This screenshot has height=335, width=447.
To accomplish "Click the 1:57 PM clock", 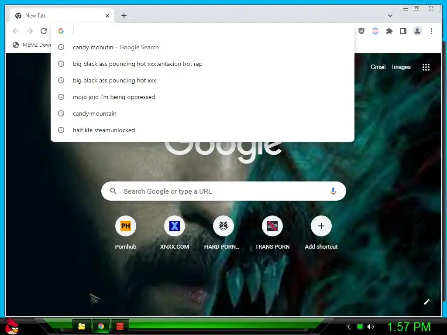I will pos(409,327).
